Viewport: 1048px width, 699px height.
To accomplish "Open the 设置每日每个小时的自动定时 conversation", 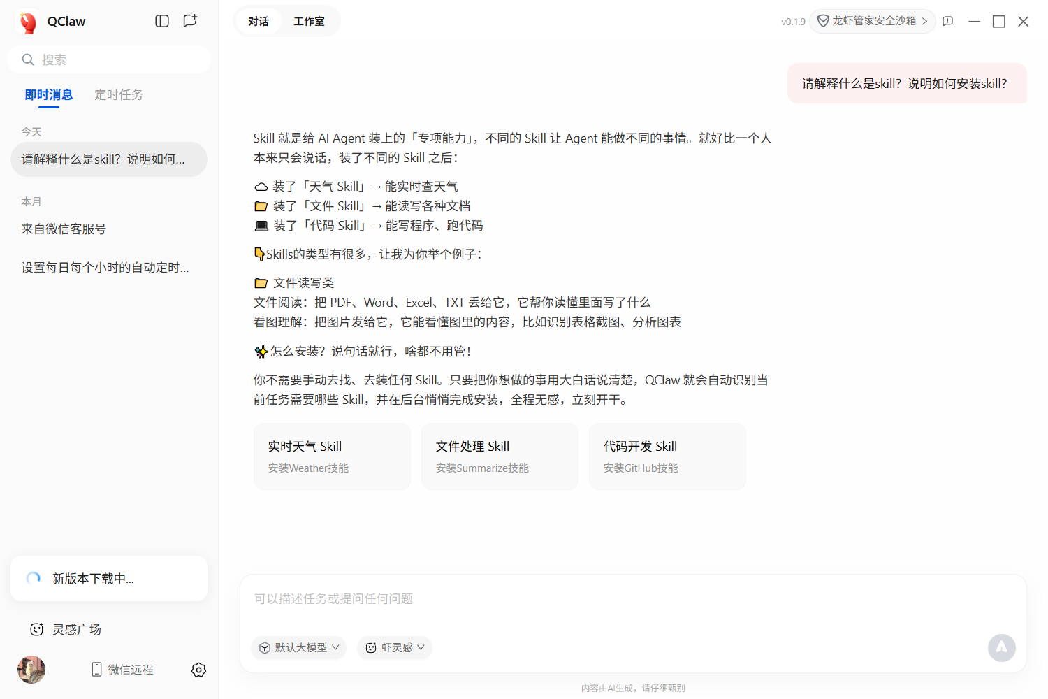I will 109,268.
